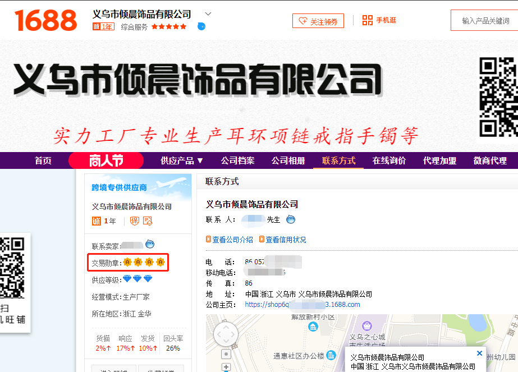Screen dimensions: 518x372
Task: Click the 解放新村小区 map marker
Action: [313, 327]
